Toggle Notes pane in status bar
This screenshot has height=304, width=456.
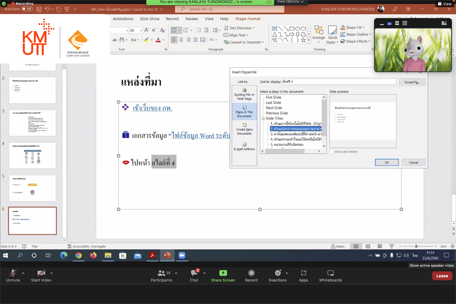pos(337,246)
